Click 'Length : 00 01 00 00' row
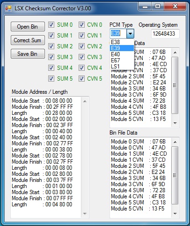 point(42,186)
